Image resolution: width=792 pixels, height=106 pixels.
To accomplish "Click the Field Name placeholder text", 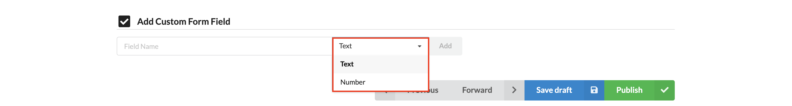I will point(141,46).
